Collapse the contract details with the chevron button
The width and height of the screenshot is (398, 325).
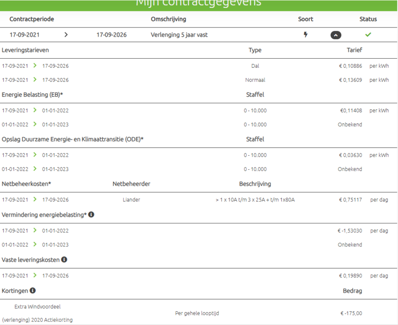point(336,35)
